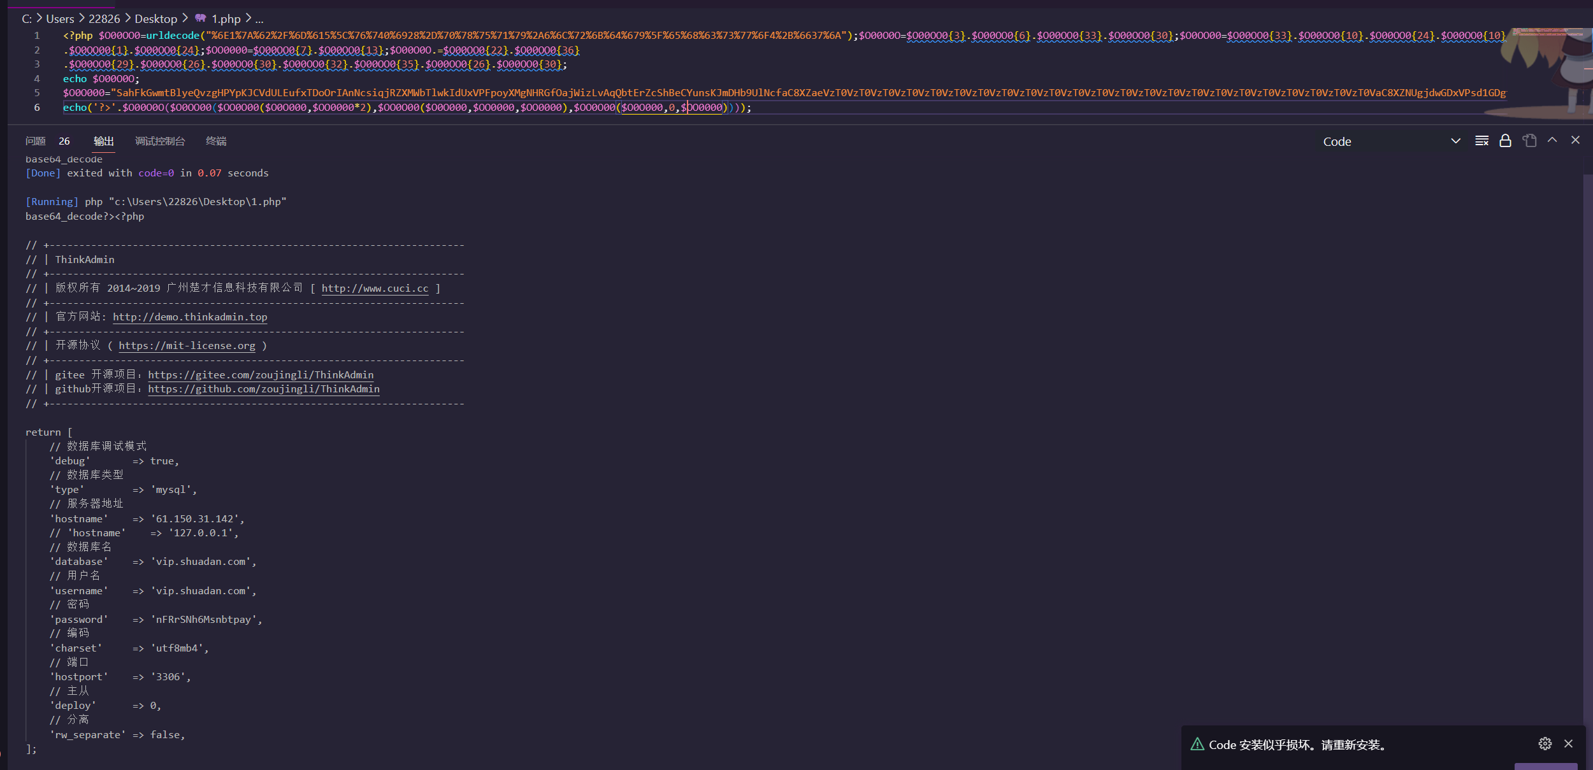Clear the output panel contents
Viewport: 1593px width, 770px height.
point(1481,141)
